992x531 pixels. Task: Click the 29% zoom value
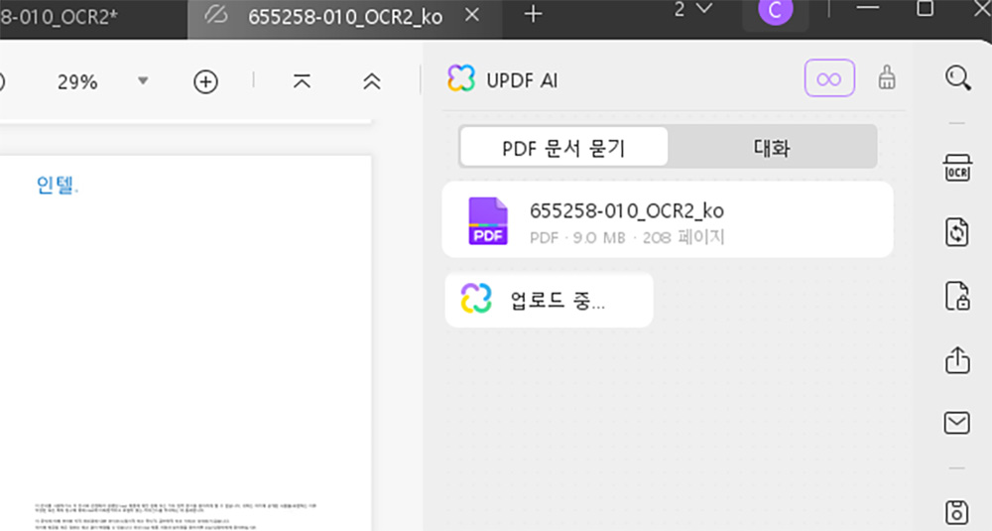click(77, 81)
